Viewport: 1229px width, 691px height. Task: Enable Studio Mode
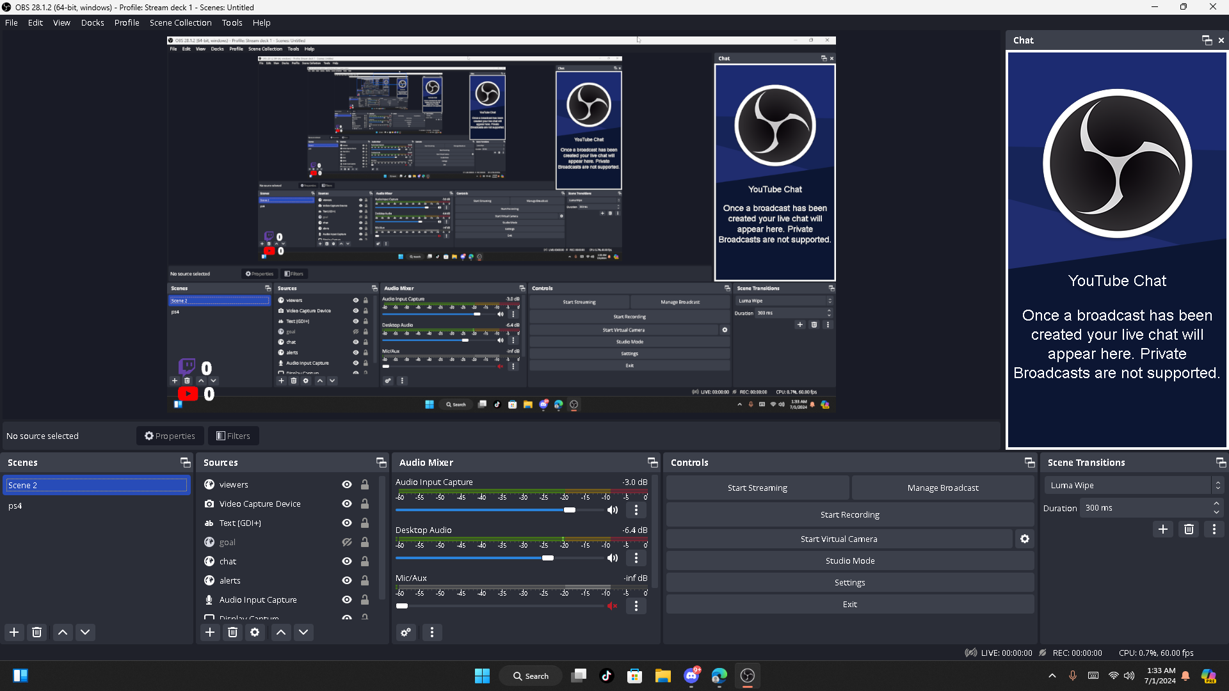pos(850,561)
